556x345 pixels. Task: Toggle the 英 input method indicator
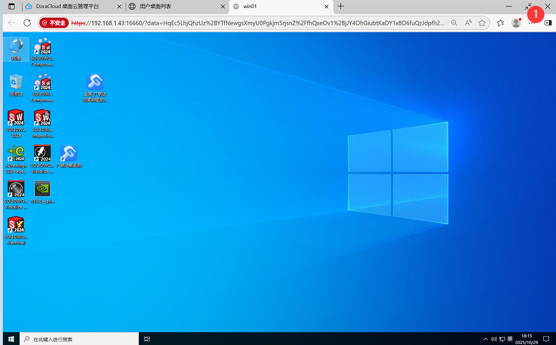click(x=510, y=339)
